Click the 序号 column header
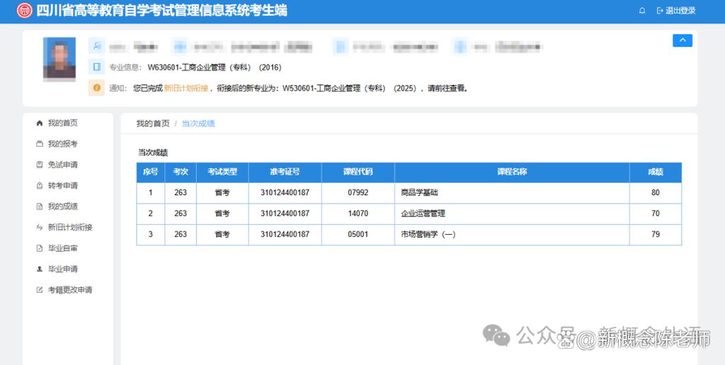Screen dimensions: 725x365 [x=150, y=172]
